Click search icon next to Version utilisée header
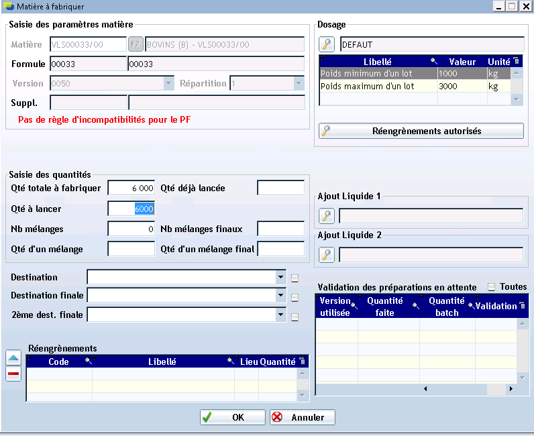Screen dimensions: 534x436 (x=354, y=306)
